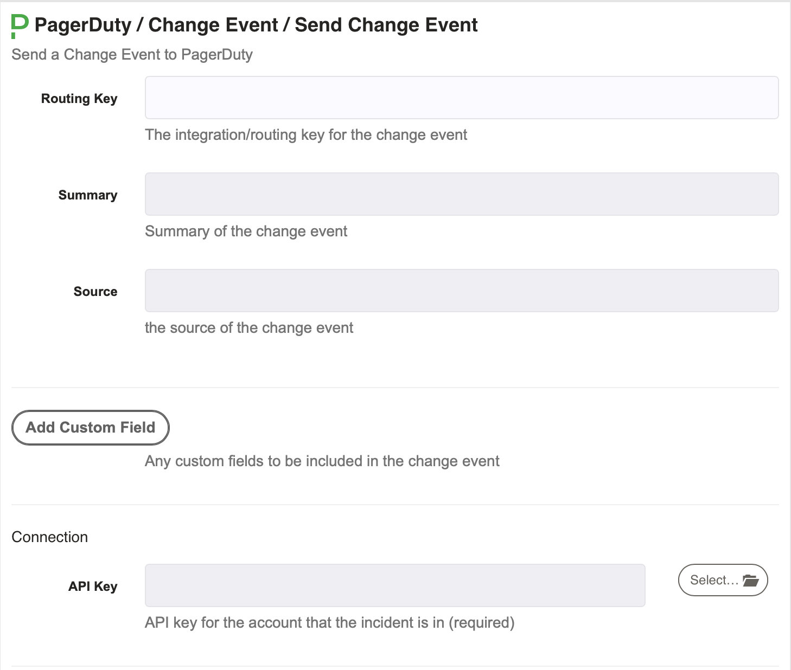Click the API key required description text

click(330, 622)
